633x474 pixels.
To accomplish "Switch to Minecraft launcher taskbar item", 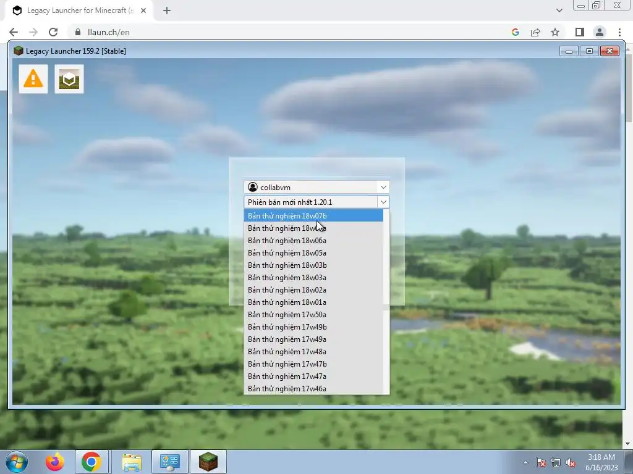I will 208,462.
